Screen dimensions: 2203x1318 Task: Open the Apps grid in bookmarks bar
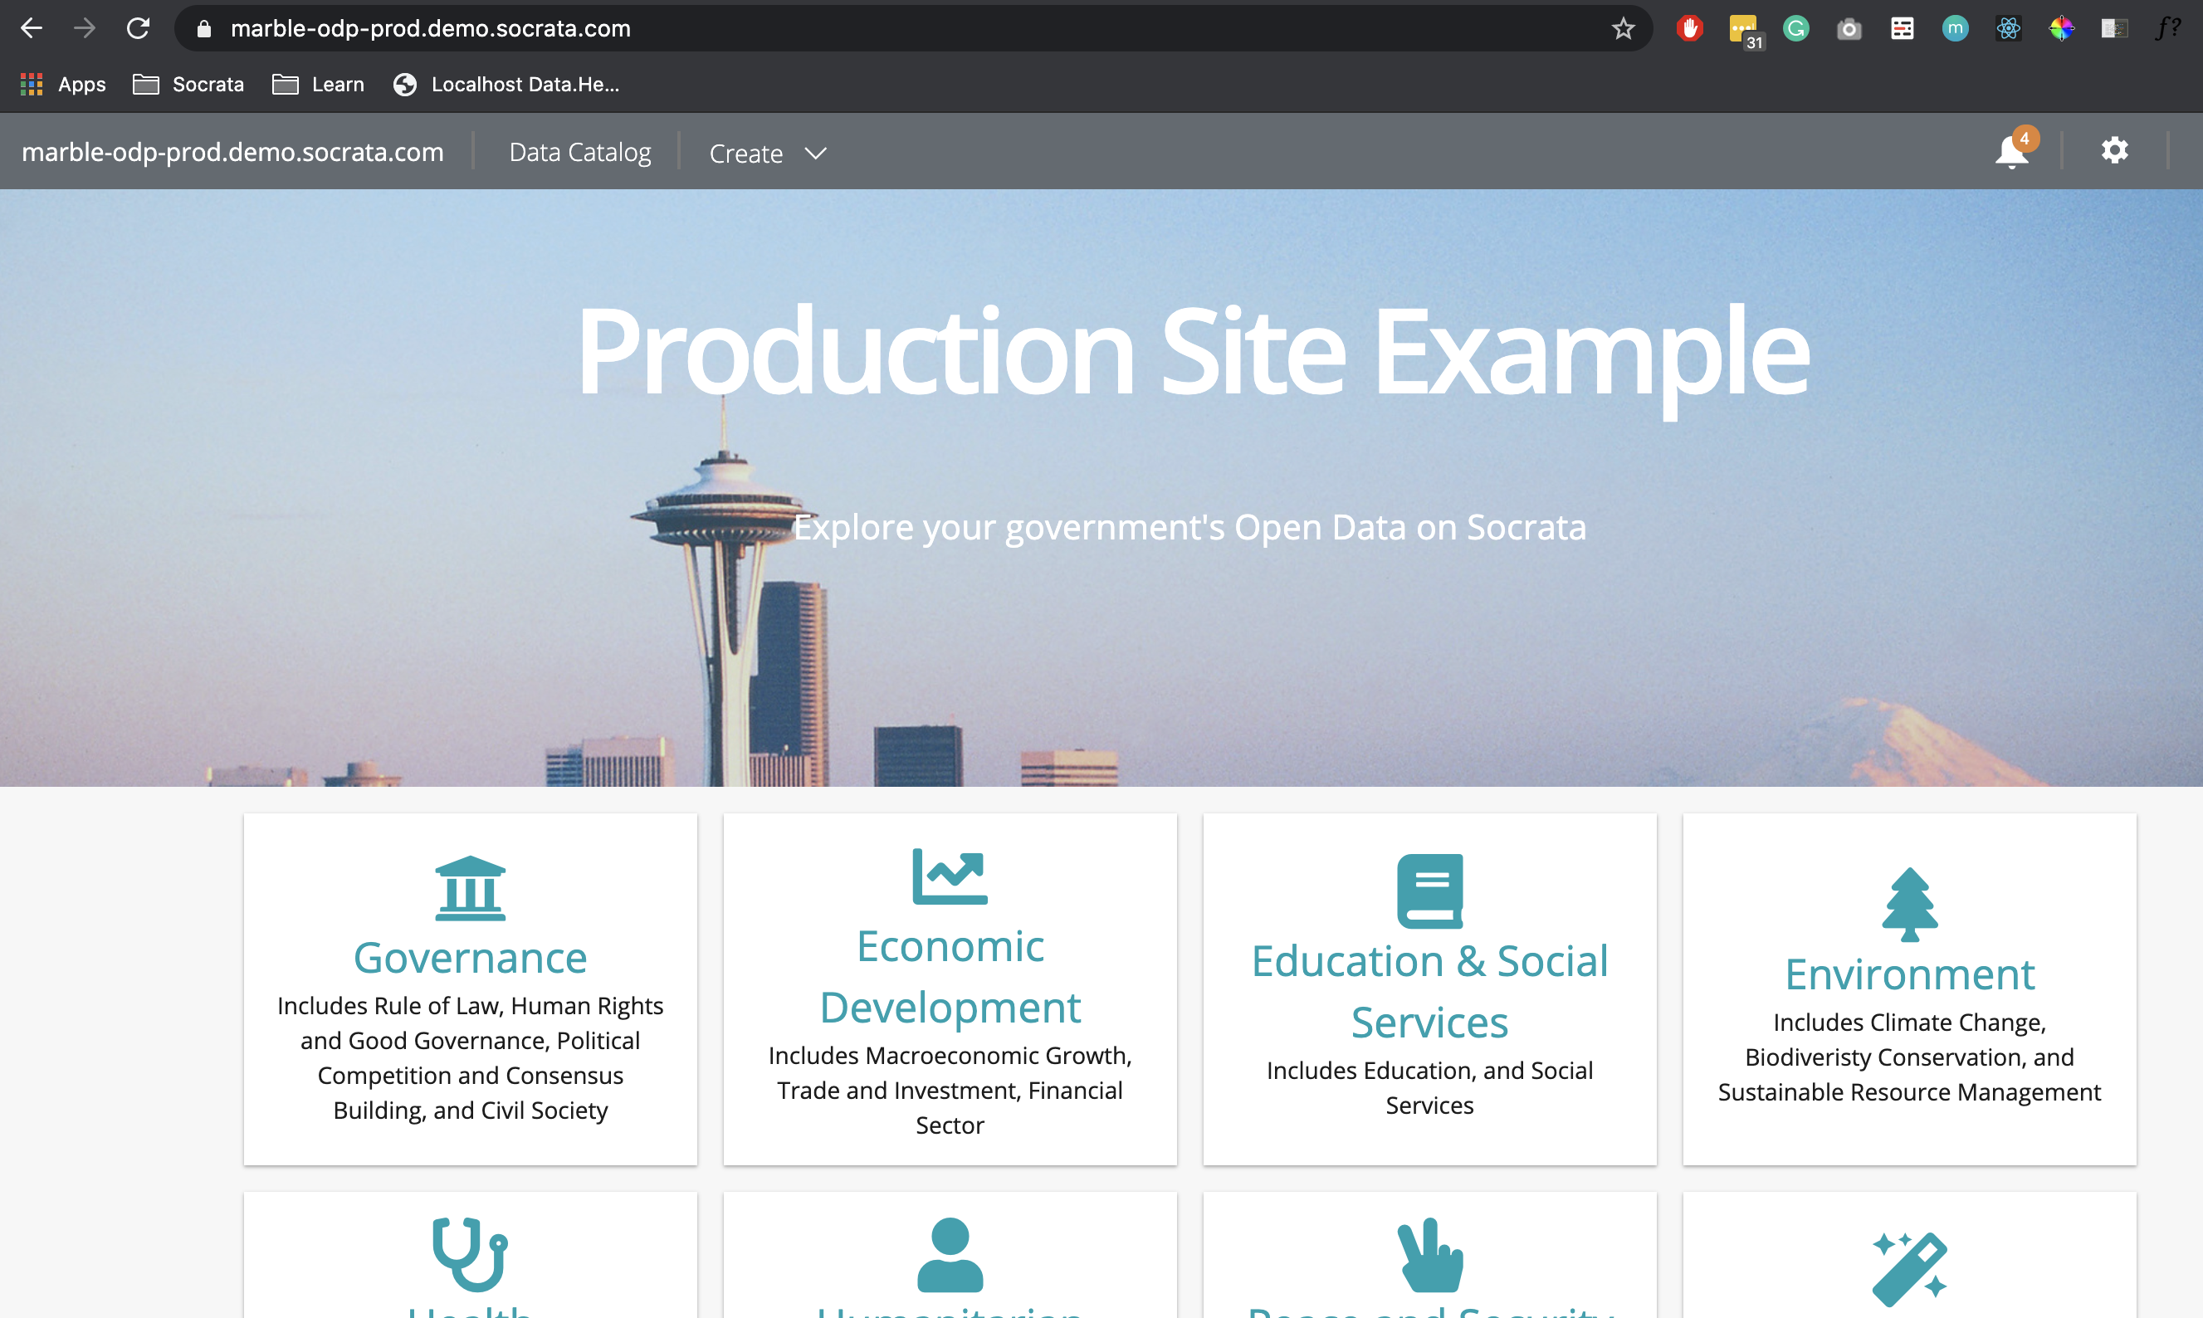(63, 85)
